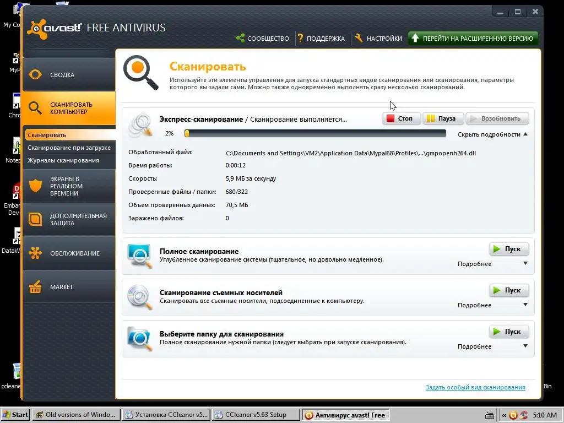Click the files/folders value 680/322

(237, 192)
